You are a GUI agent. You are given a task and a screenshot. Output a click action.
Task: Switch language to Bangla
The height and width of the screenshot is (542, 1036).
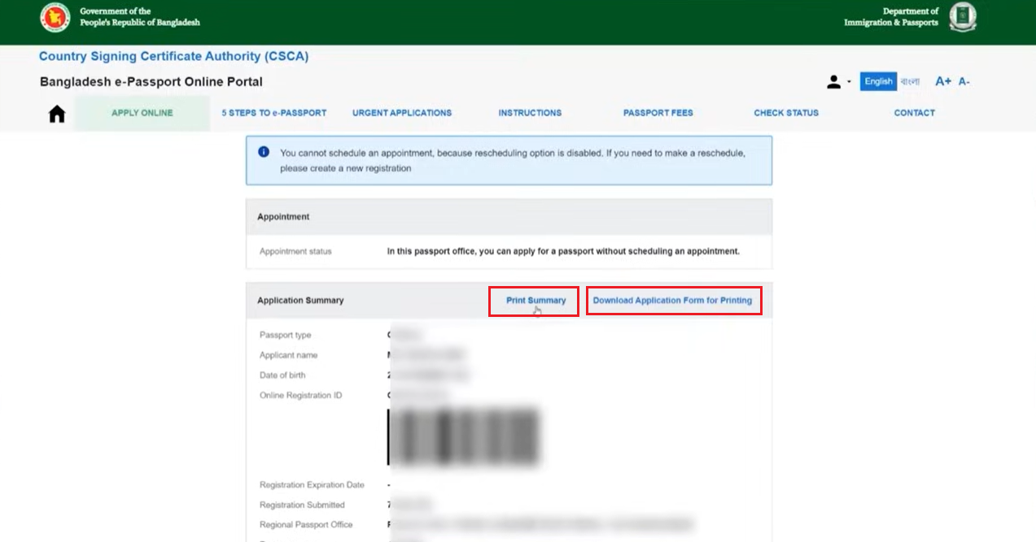910,81
